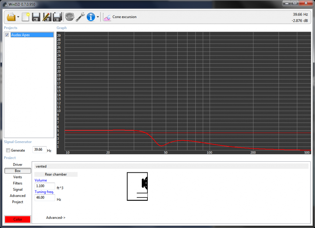Screen dimensions: 315x228
Task: Click the Save All double-floppy icon
Action: coord(57,17)
